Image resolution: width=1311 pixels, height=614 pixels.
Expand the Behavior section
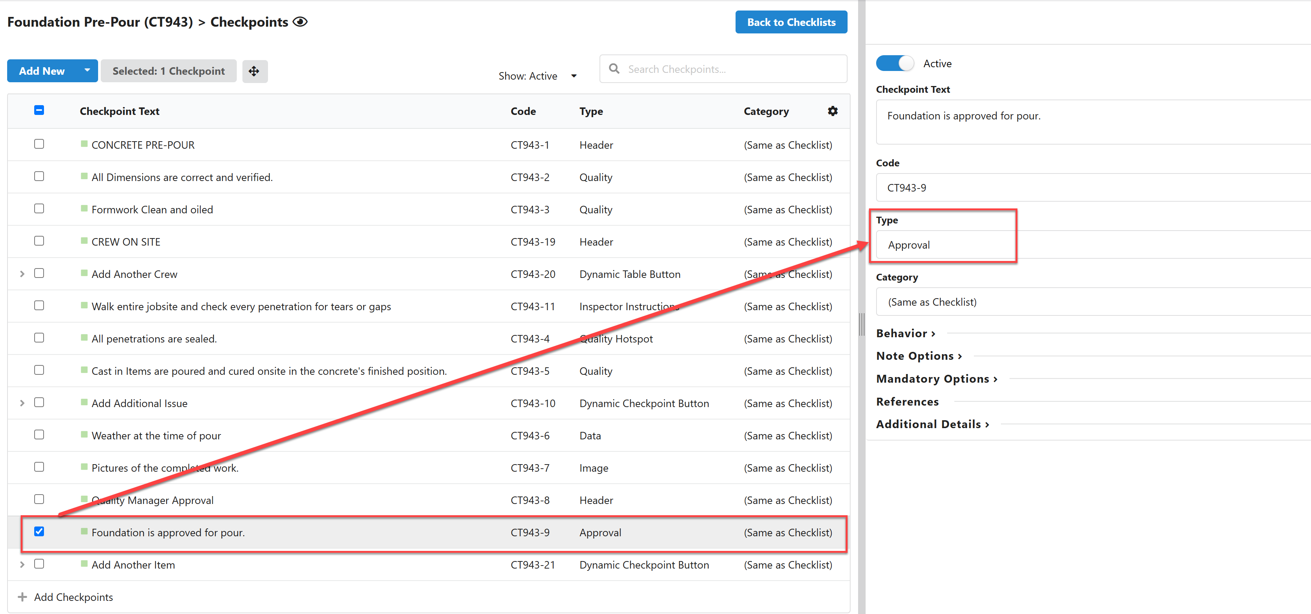coord(905,333)
